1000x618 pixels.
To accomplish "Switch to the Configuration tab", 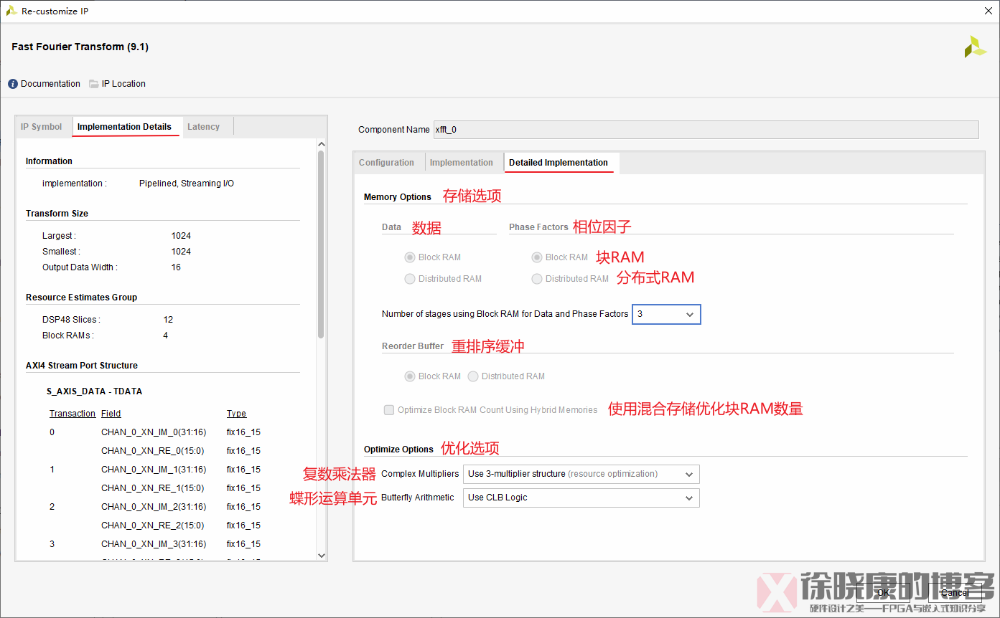I will click(388, 162).
